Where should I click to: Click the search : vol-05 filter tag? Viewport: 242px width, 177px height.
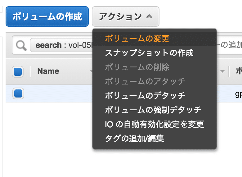point(61,45)
